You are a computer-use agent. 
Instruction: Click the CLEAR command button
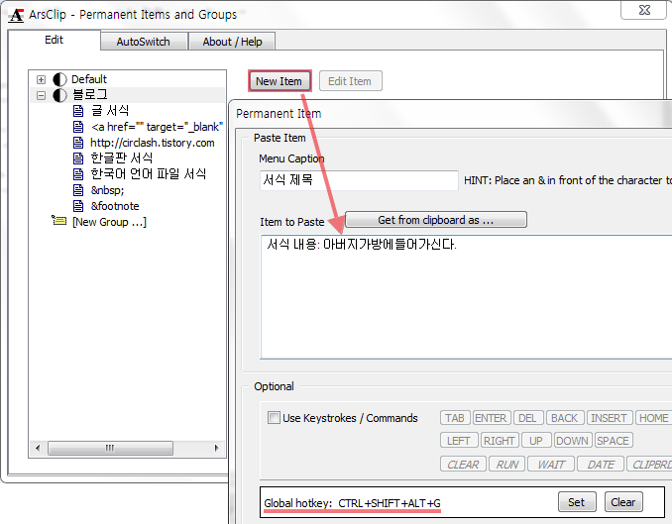coord(463,465)
